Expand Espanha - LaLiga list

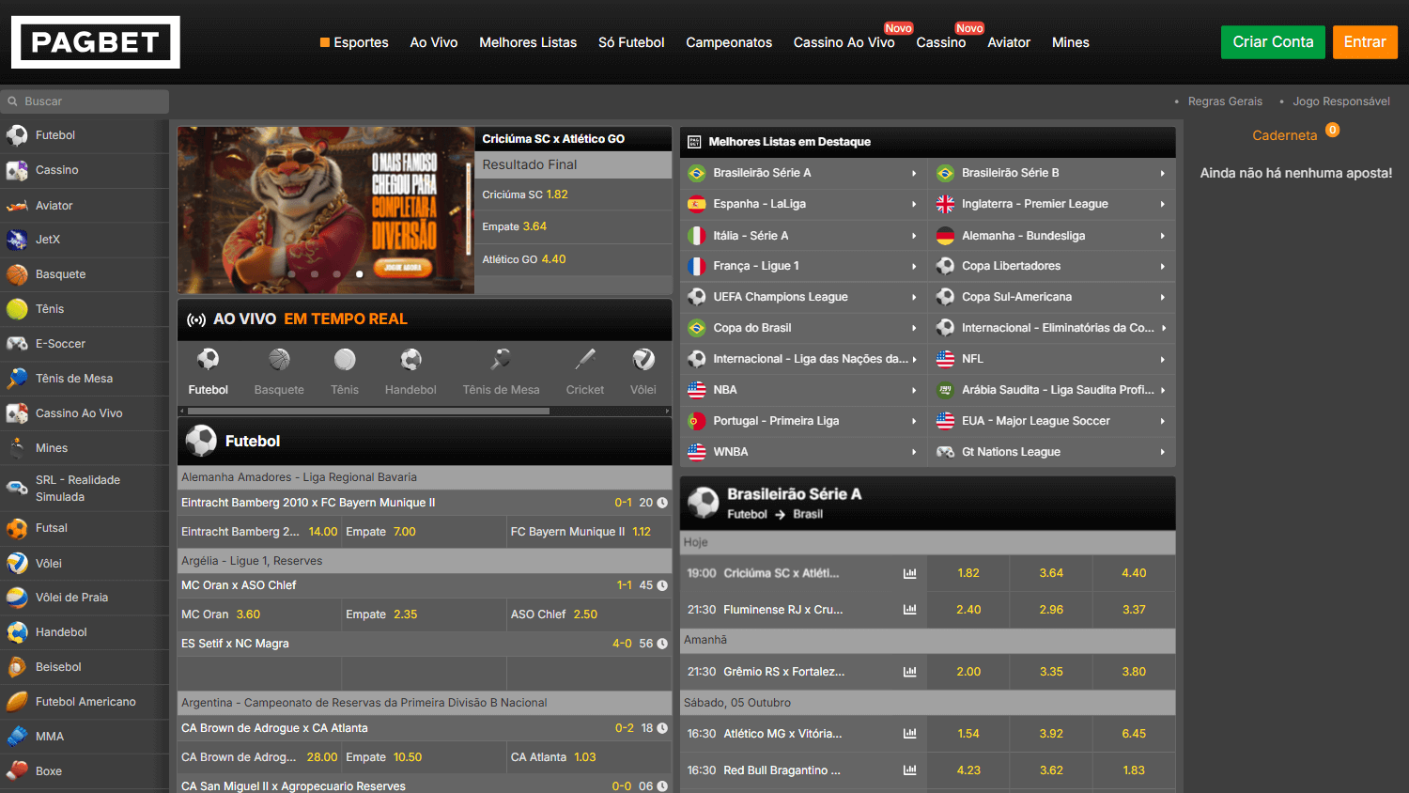pos(803,204)
